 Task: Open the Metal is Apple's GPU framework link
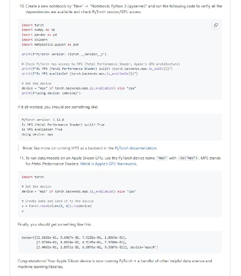pos(108,164)
